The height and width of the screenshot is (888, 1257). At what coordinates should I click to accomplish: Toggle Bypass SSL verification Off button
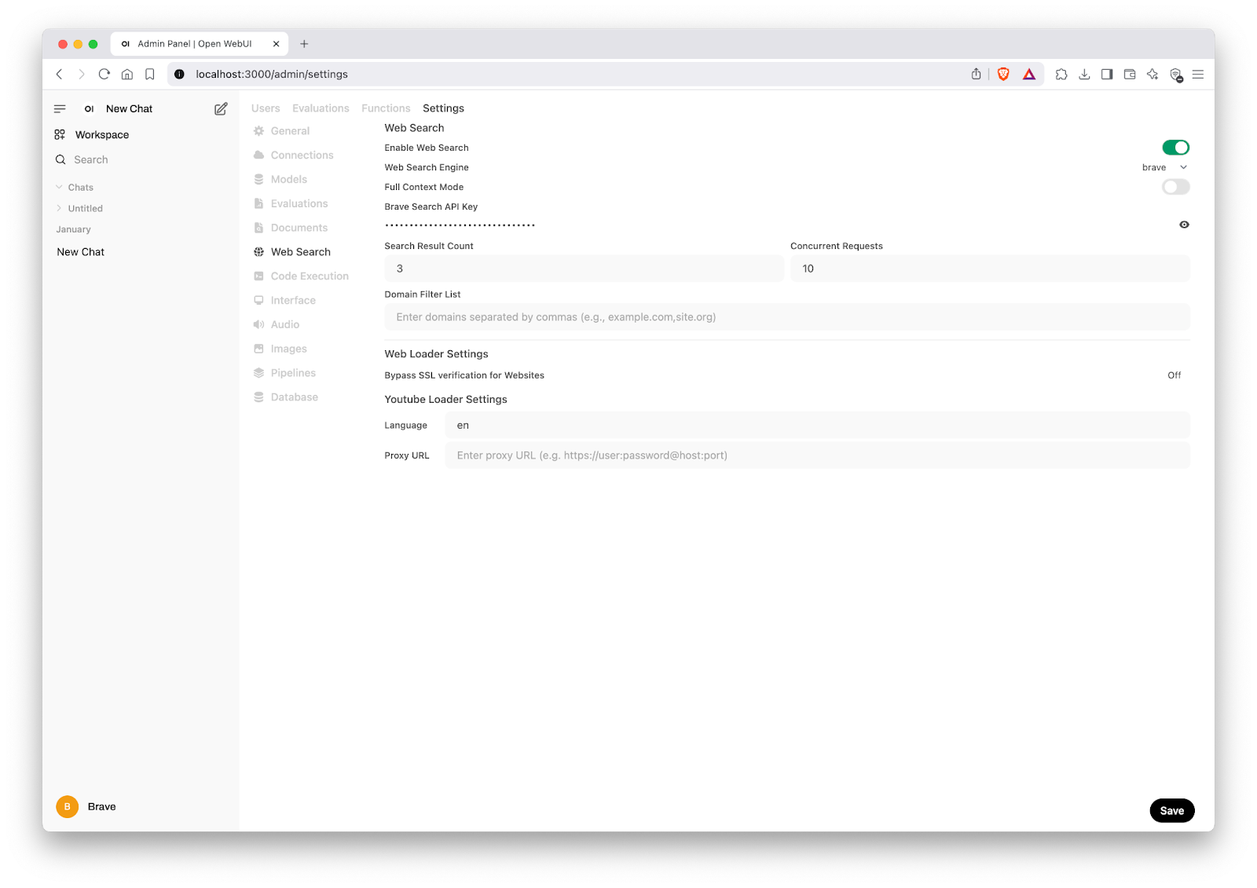1174,375
